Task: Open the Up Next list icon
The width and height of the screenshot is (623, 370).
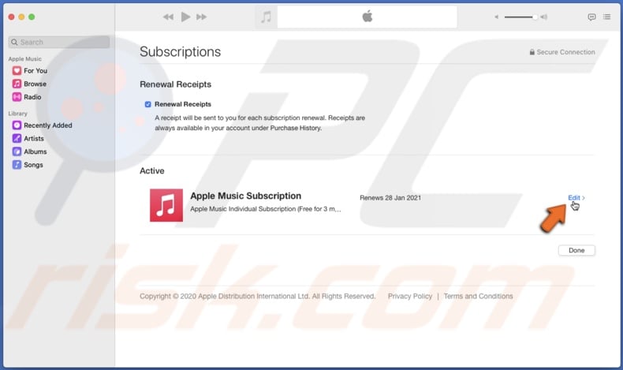Action: click(606, 17)
